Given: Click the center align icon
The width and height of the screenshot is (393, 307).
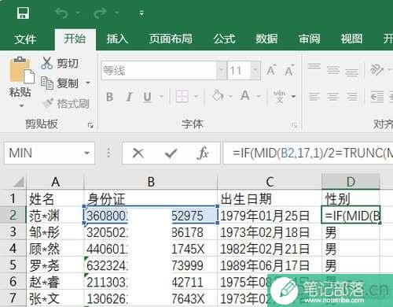Looking at the screenshot, I should 333,97.
